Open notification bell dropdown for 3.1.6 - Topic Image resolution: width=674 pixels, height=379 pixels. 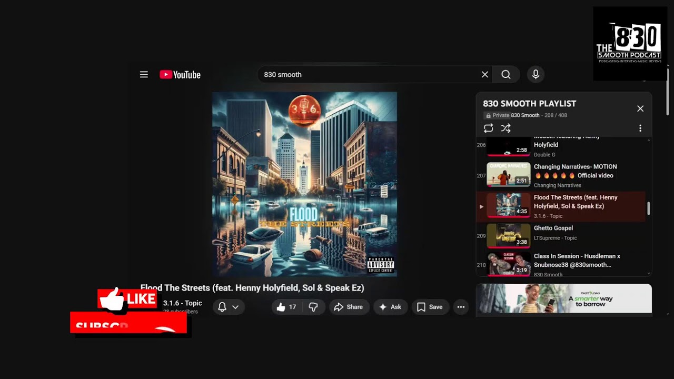(x=229, y=307)
